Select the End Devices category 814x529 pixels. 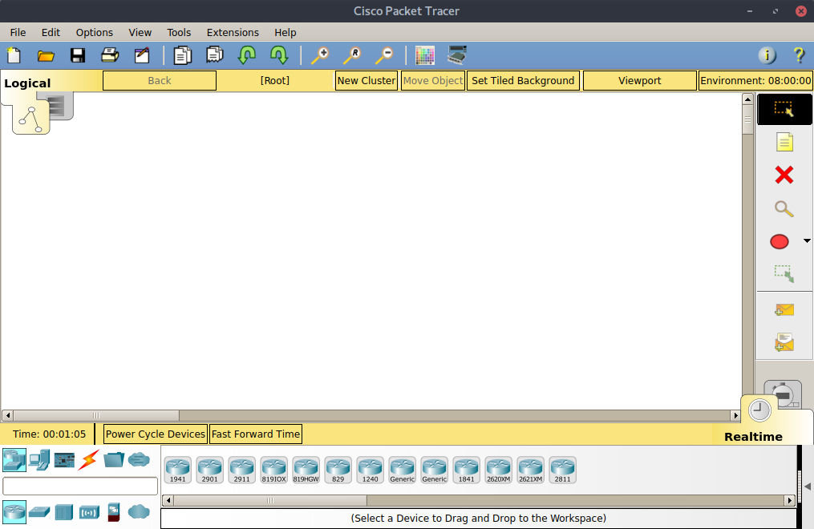[x=39, y=460]
